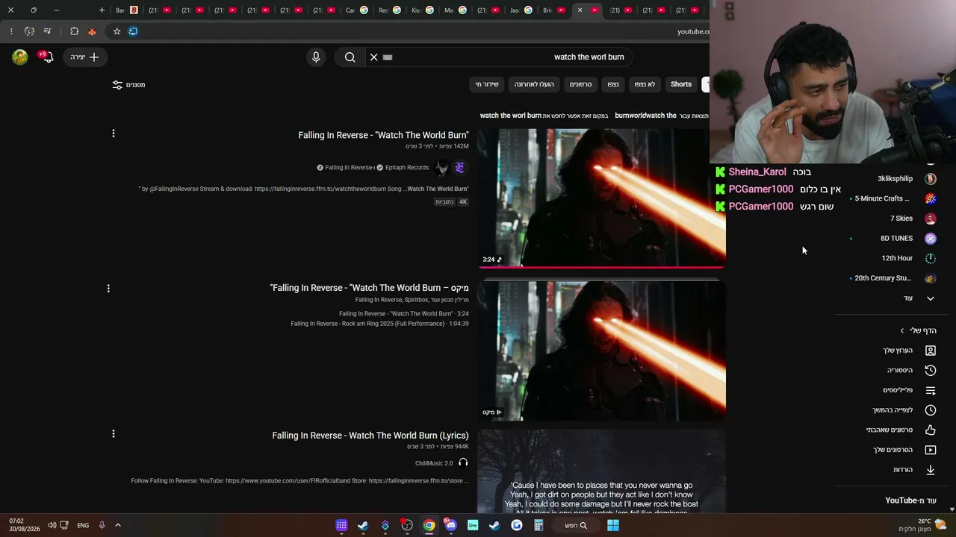956x537 pixels.
Task: Open the weather widget showing 26°C
Action: click(x=923, y=526)
